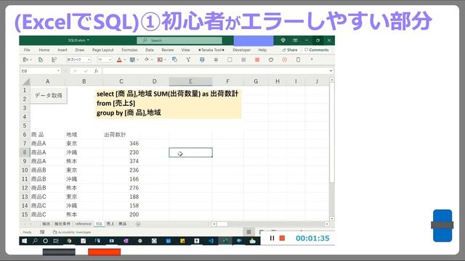Click the value 374 cell
The image size is (465, 261).
tap(121, 161)
